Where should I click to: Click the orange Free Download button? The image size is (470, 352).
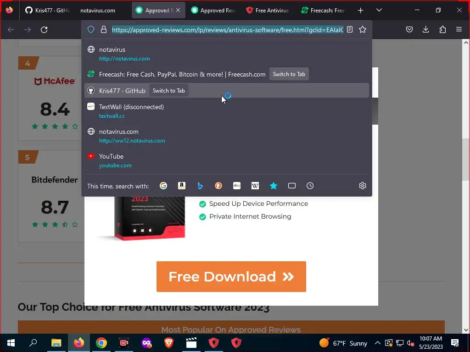click(231, 276)
